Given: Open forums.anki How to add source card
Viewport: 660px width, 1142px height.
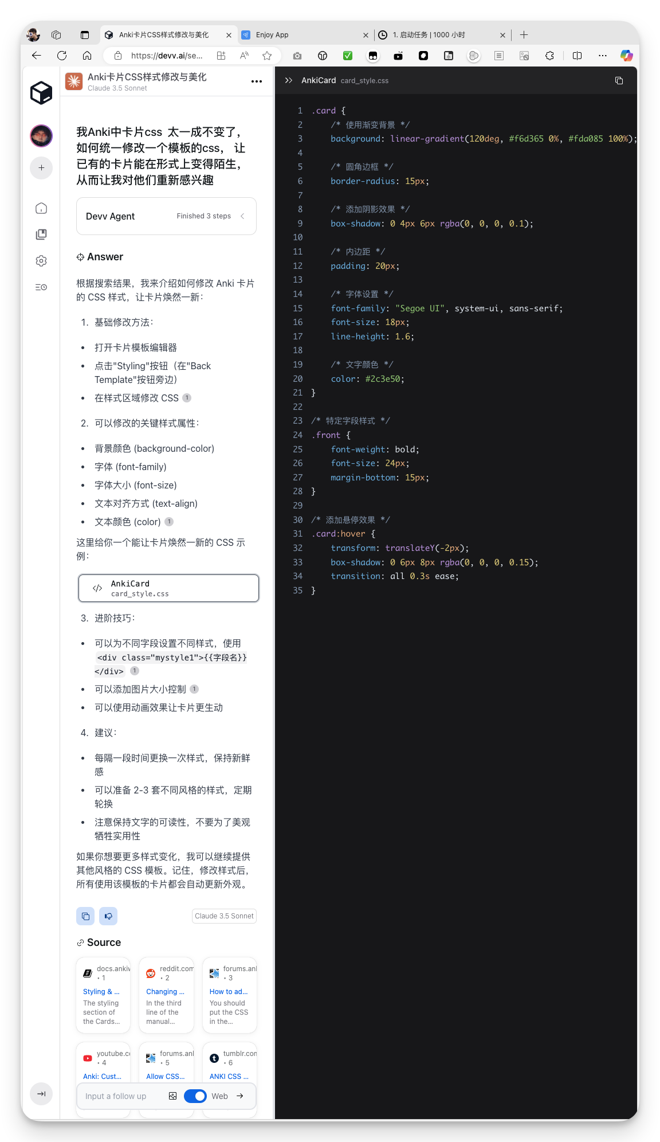Looking at the screenshot, I should [x=230, y=995].
